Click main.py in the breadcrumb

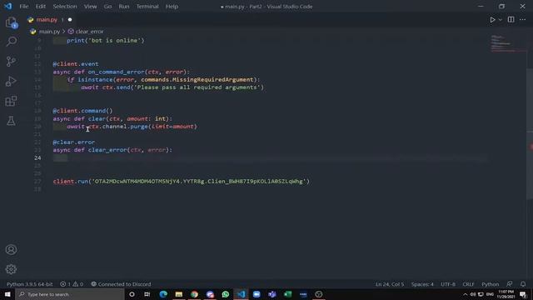[x=49, y=32]
